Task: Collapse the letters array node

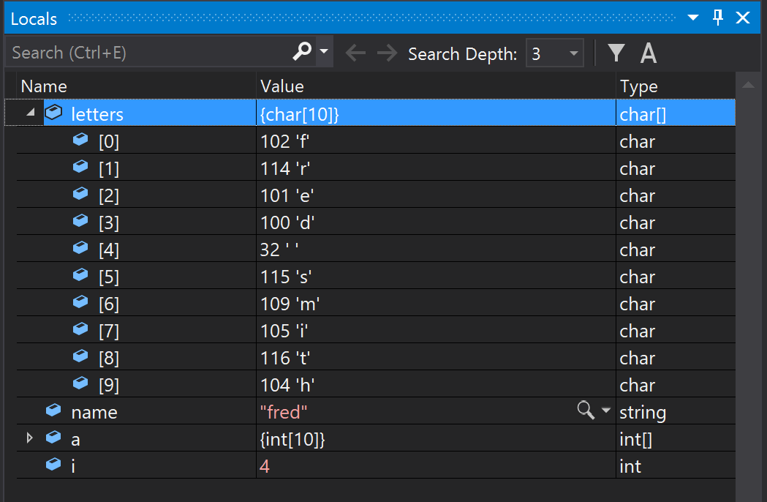Action: click(29, 112)
